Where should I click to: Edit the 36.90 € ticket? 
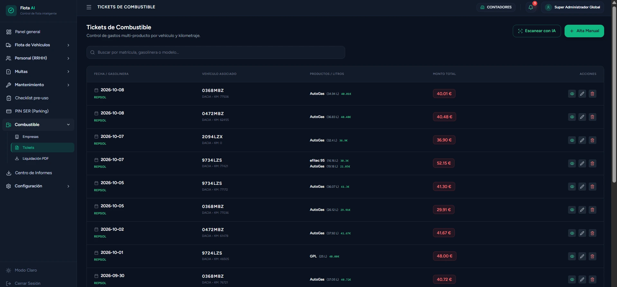pos(582,140)
